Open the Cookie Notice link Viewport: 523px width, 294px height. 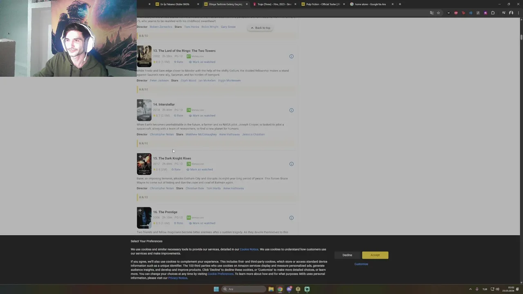tap(249, 249)
